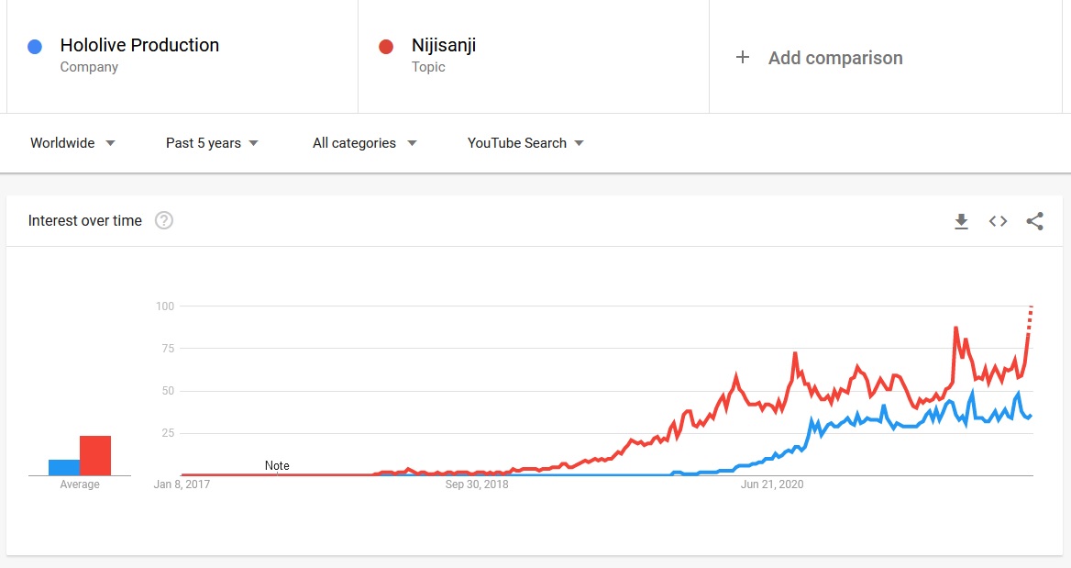1071x568 pixels.
Task: Click the Jun 21, 2020 axis label
Action: click(772, 484)
